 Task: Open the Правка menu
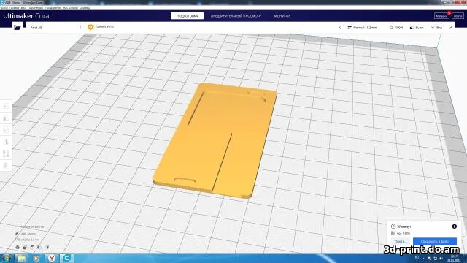click(15, 7)
